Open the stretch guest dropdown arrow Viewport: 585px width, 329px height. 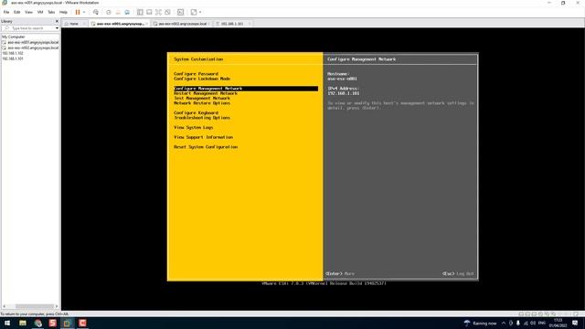200,12
